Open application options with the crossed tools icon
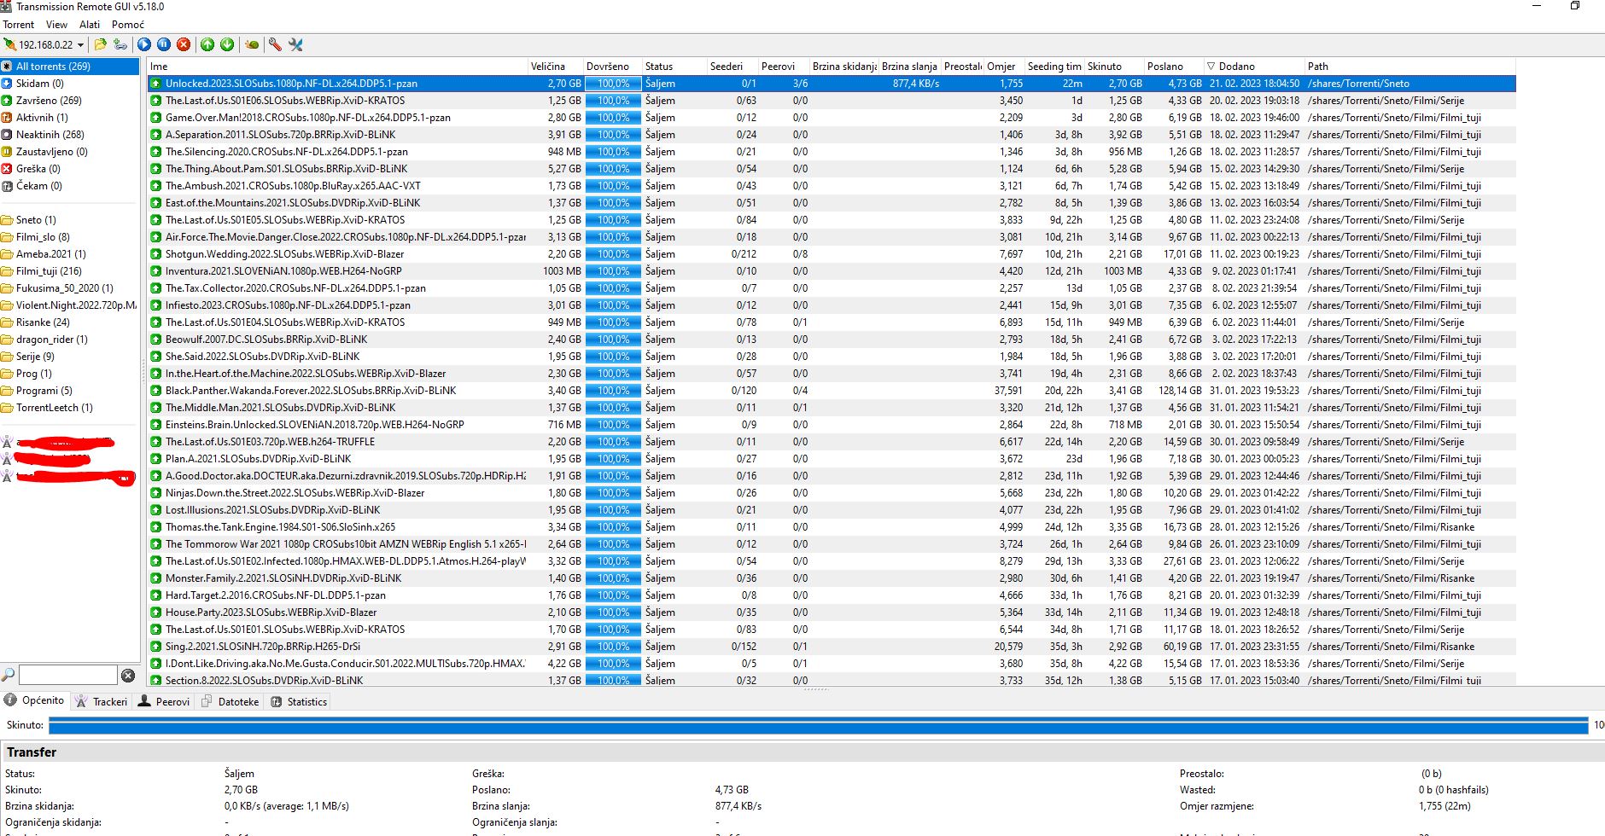Screen dimensions: 1605x836 (295, 44)
